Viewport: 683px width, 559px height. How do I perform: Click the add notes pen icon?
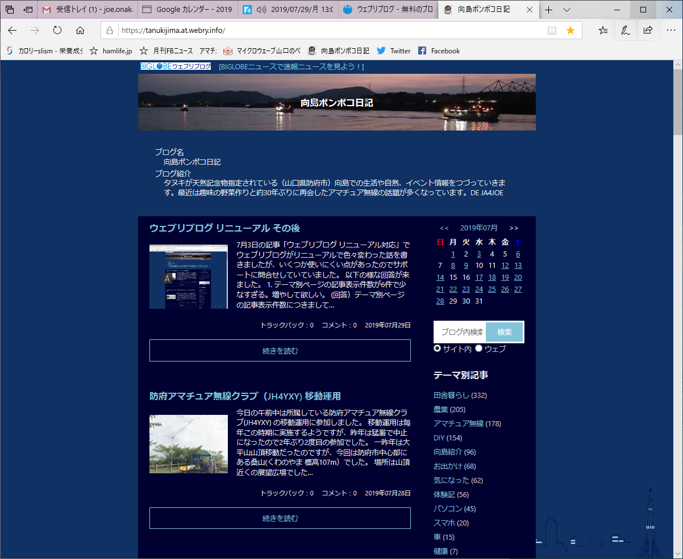625,30
